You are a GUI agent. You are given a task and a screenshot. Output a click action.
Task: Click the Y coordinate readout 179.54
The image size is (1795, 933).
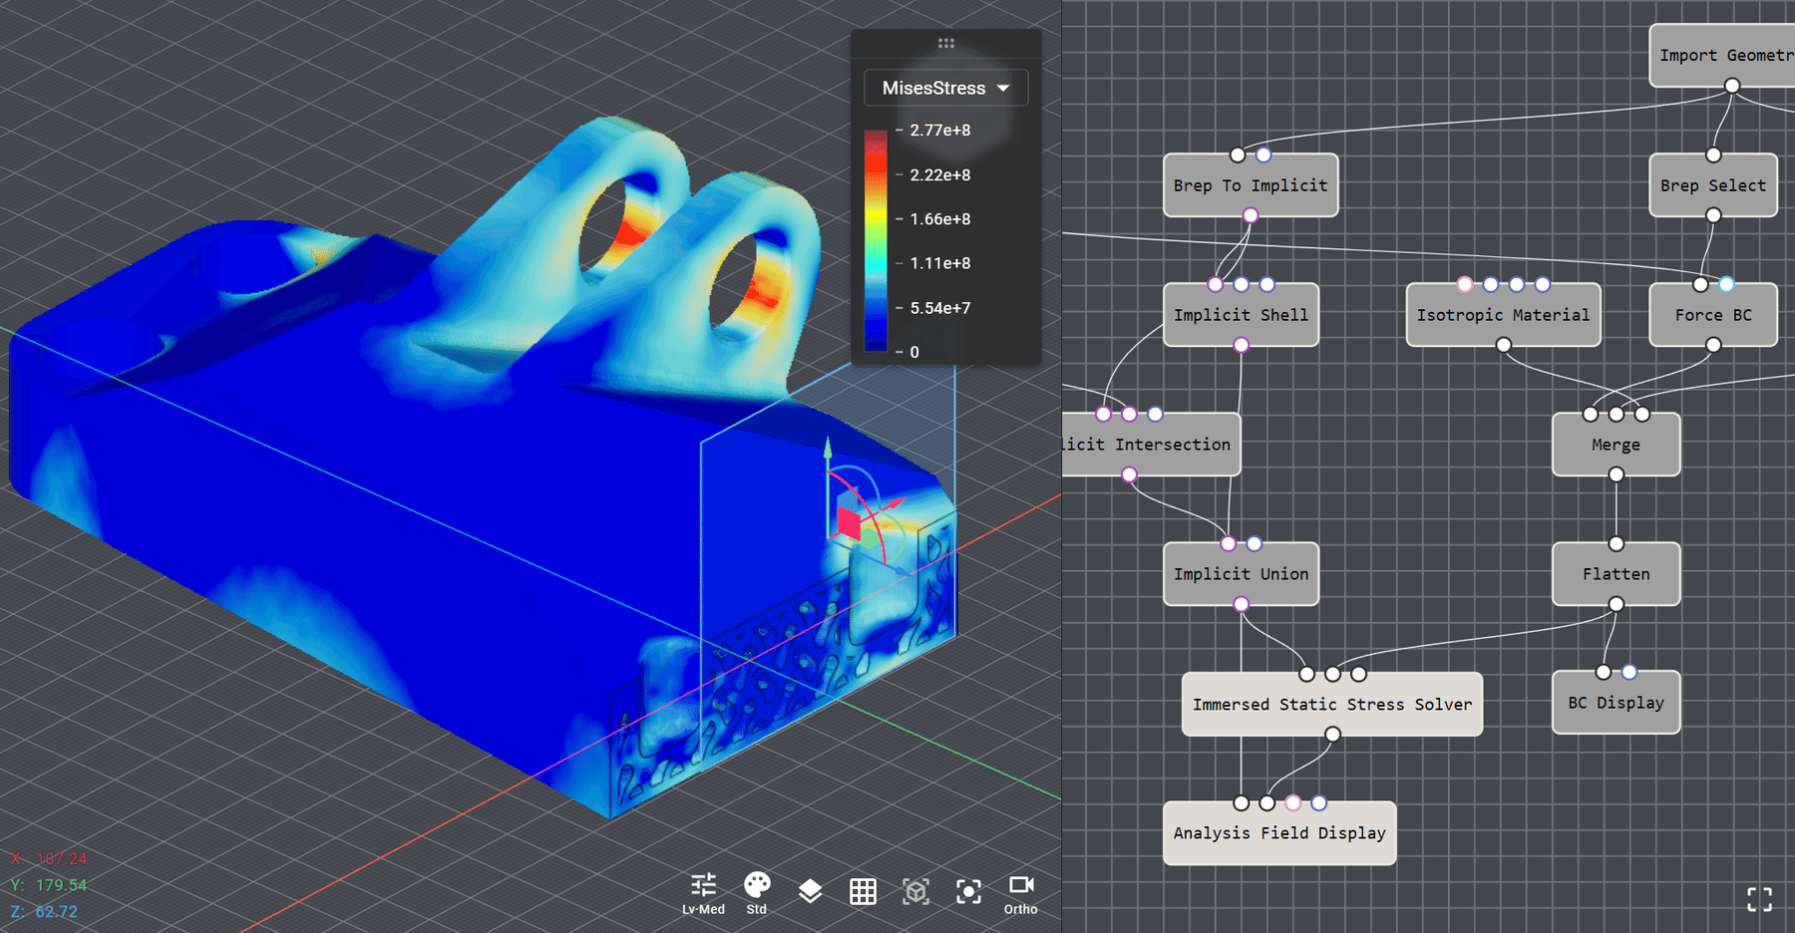pyautogui.click(x=49, y=885)
